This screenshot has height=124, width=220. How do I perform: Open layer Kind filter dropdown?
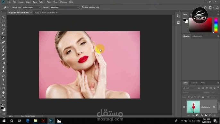click(x=189, y=88)
